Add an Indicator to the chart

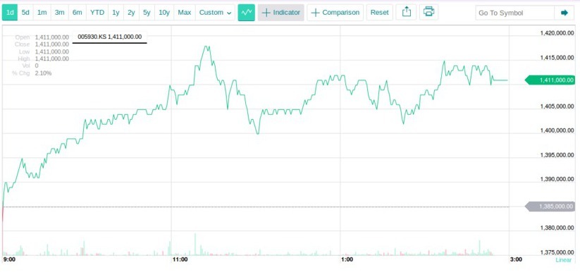(x=281, y=13)
